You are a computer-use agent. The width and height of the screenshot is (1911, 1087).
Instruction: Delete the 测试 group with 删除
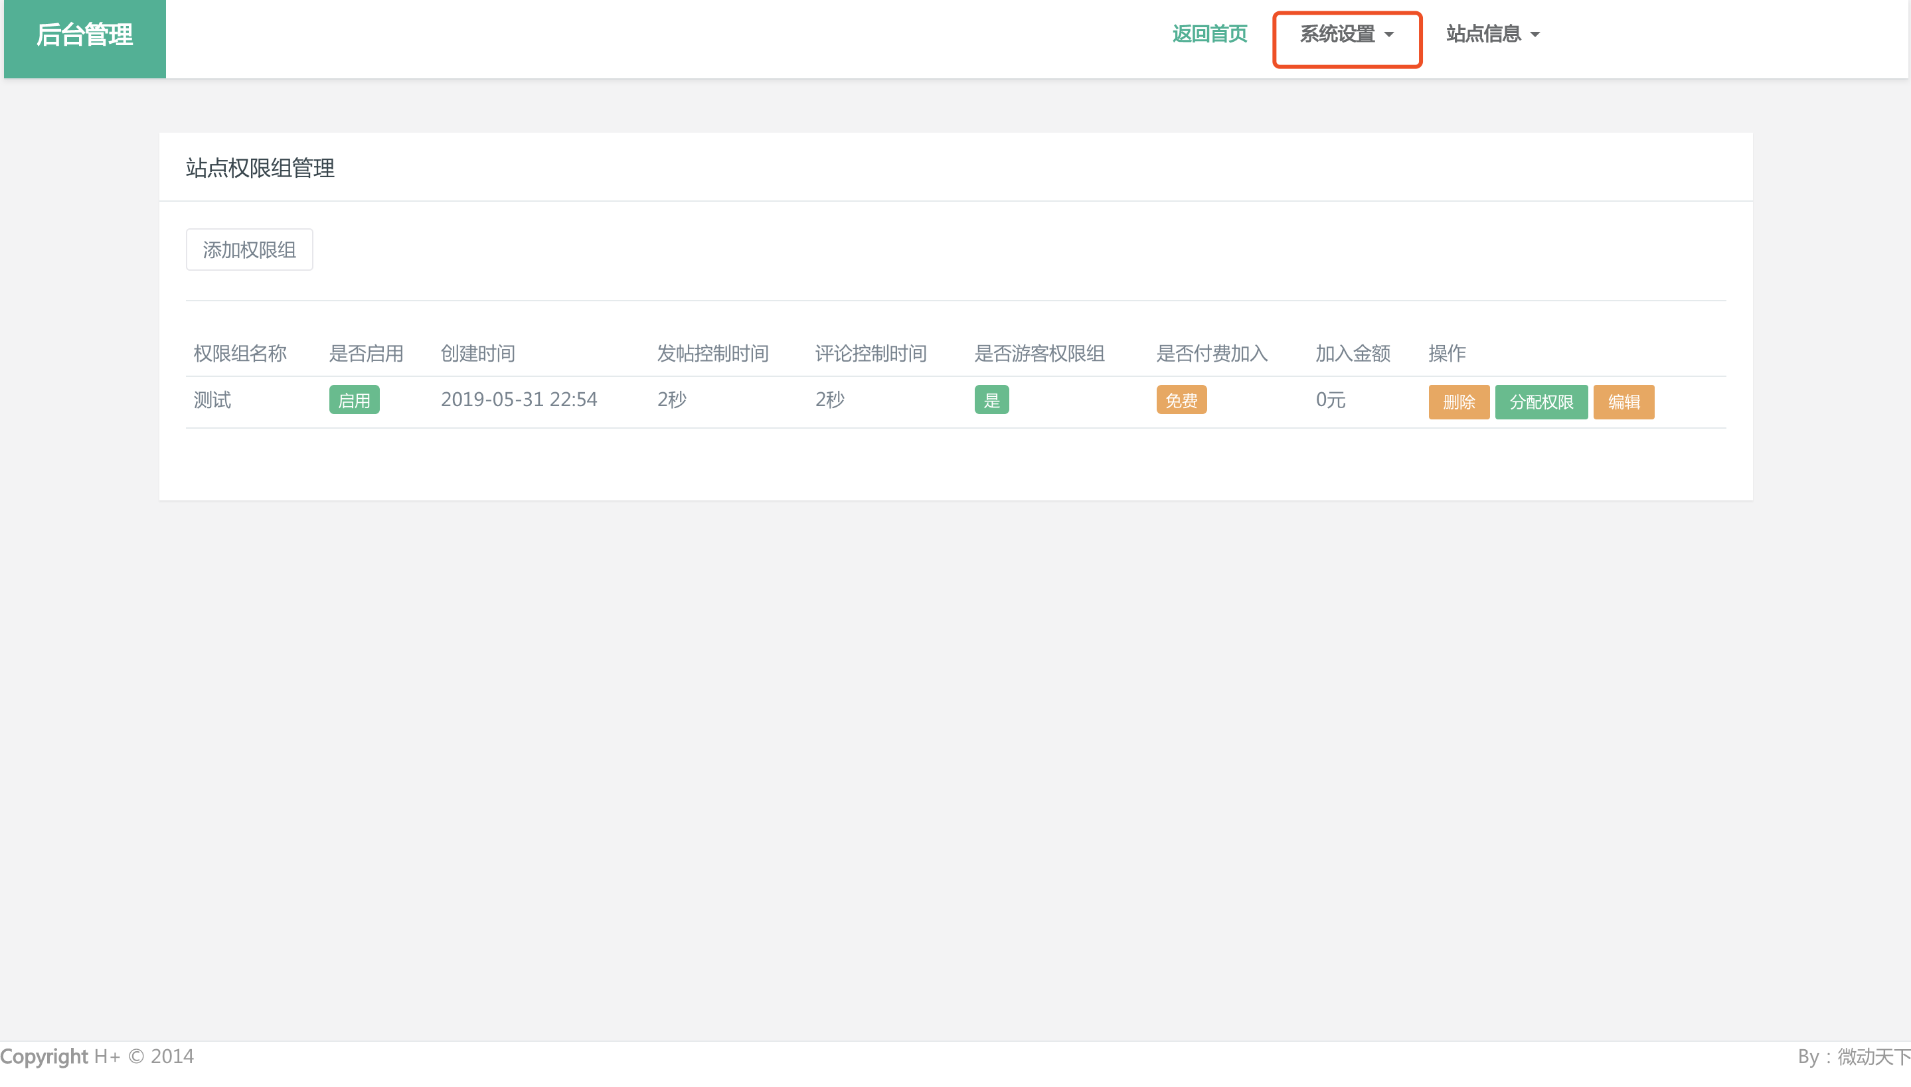click(x=1458, y=401)
